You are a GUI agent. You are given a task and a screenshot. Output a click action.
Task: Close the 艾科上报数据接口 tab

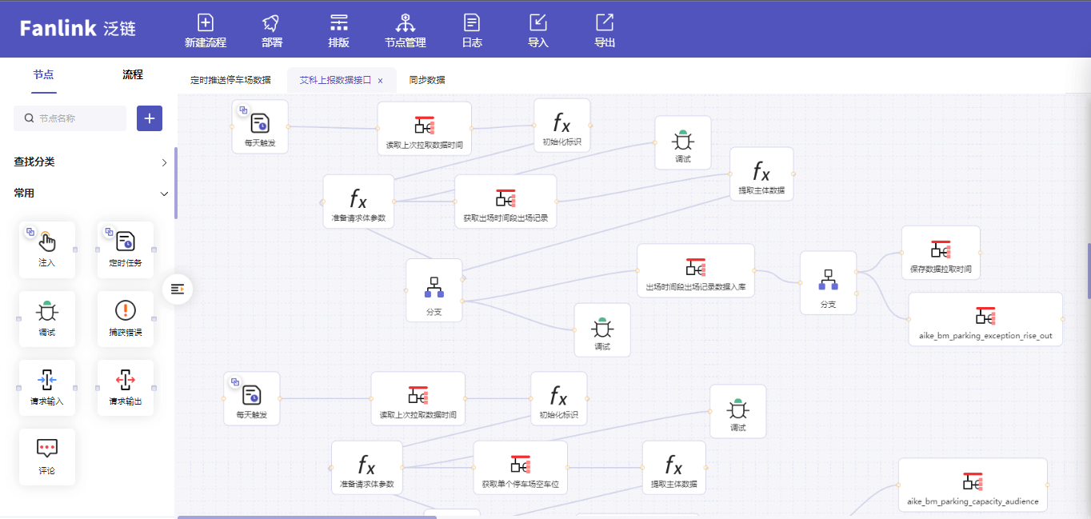pos(380,81)
